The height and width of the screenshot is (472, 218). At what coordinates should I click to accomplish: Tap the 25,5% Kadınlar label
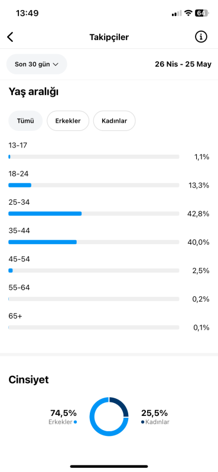click(155, 417)
